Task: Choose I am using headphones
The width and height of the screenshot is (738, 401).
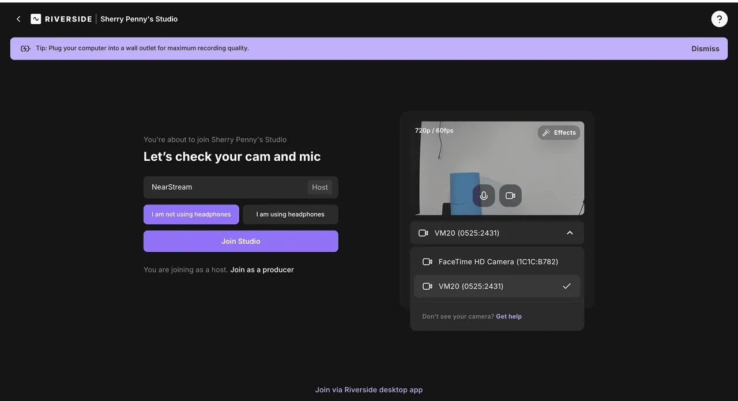Action: tap(291, 214)
